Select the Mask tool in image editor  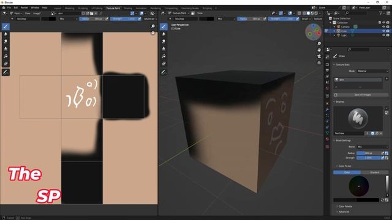click(x=6, y=64)
